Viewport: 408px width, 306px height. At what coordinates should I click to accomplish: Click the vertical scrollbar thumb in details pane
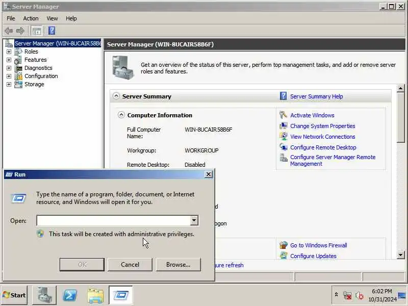click(401, 118)
